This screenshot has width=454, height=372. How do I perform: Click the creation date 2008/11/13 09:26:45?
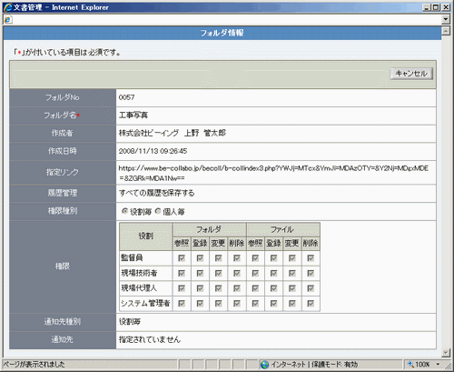153,151
